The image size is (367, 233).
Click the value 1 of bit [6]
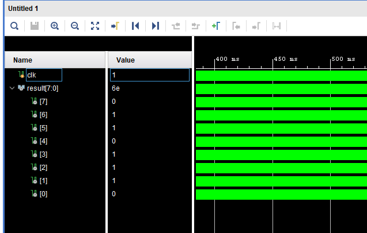[113, 115]
